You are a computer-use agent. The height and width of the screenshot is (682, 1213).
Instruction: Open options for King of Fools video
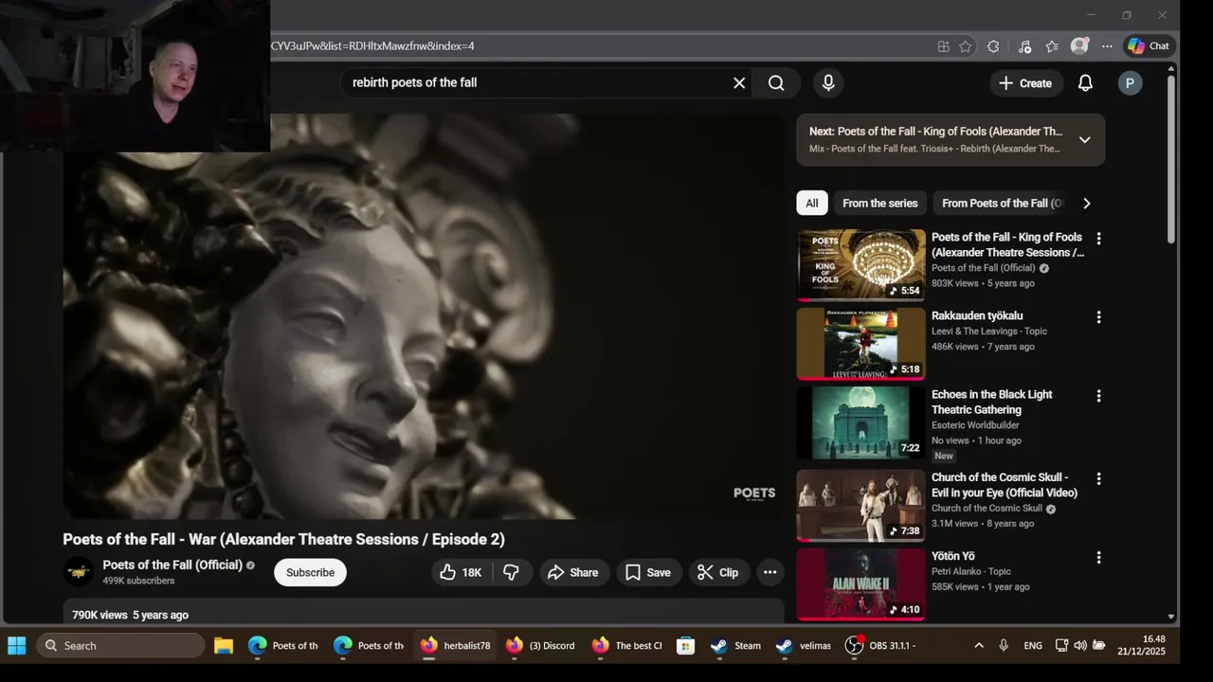[x=1098, y=239]
